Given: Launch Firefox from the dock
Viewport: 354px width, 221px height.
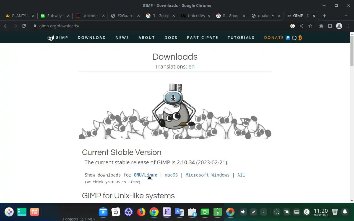Looking at the screenshot, I should pos(141,212).
